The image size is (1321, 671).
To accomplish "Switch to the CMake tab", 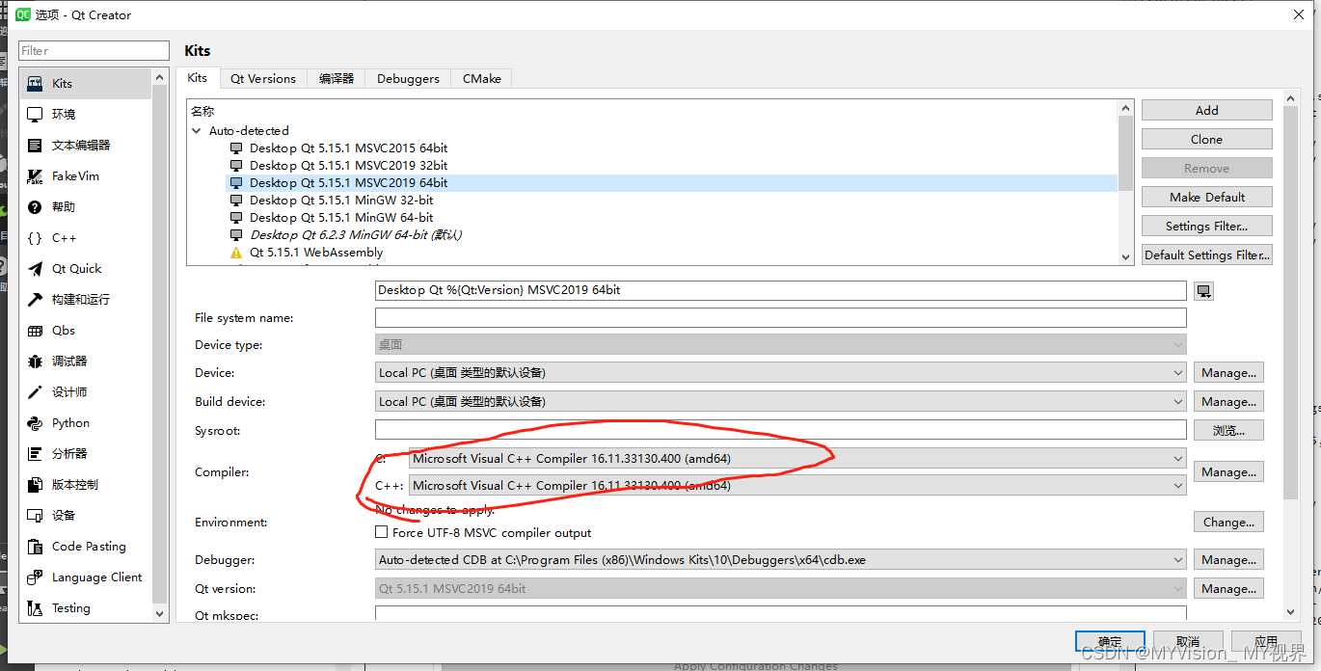I will point(481,79).
